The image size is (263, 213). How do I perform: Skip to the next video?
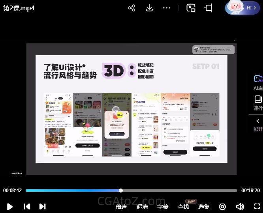tap(42, 206)
